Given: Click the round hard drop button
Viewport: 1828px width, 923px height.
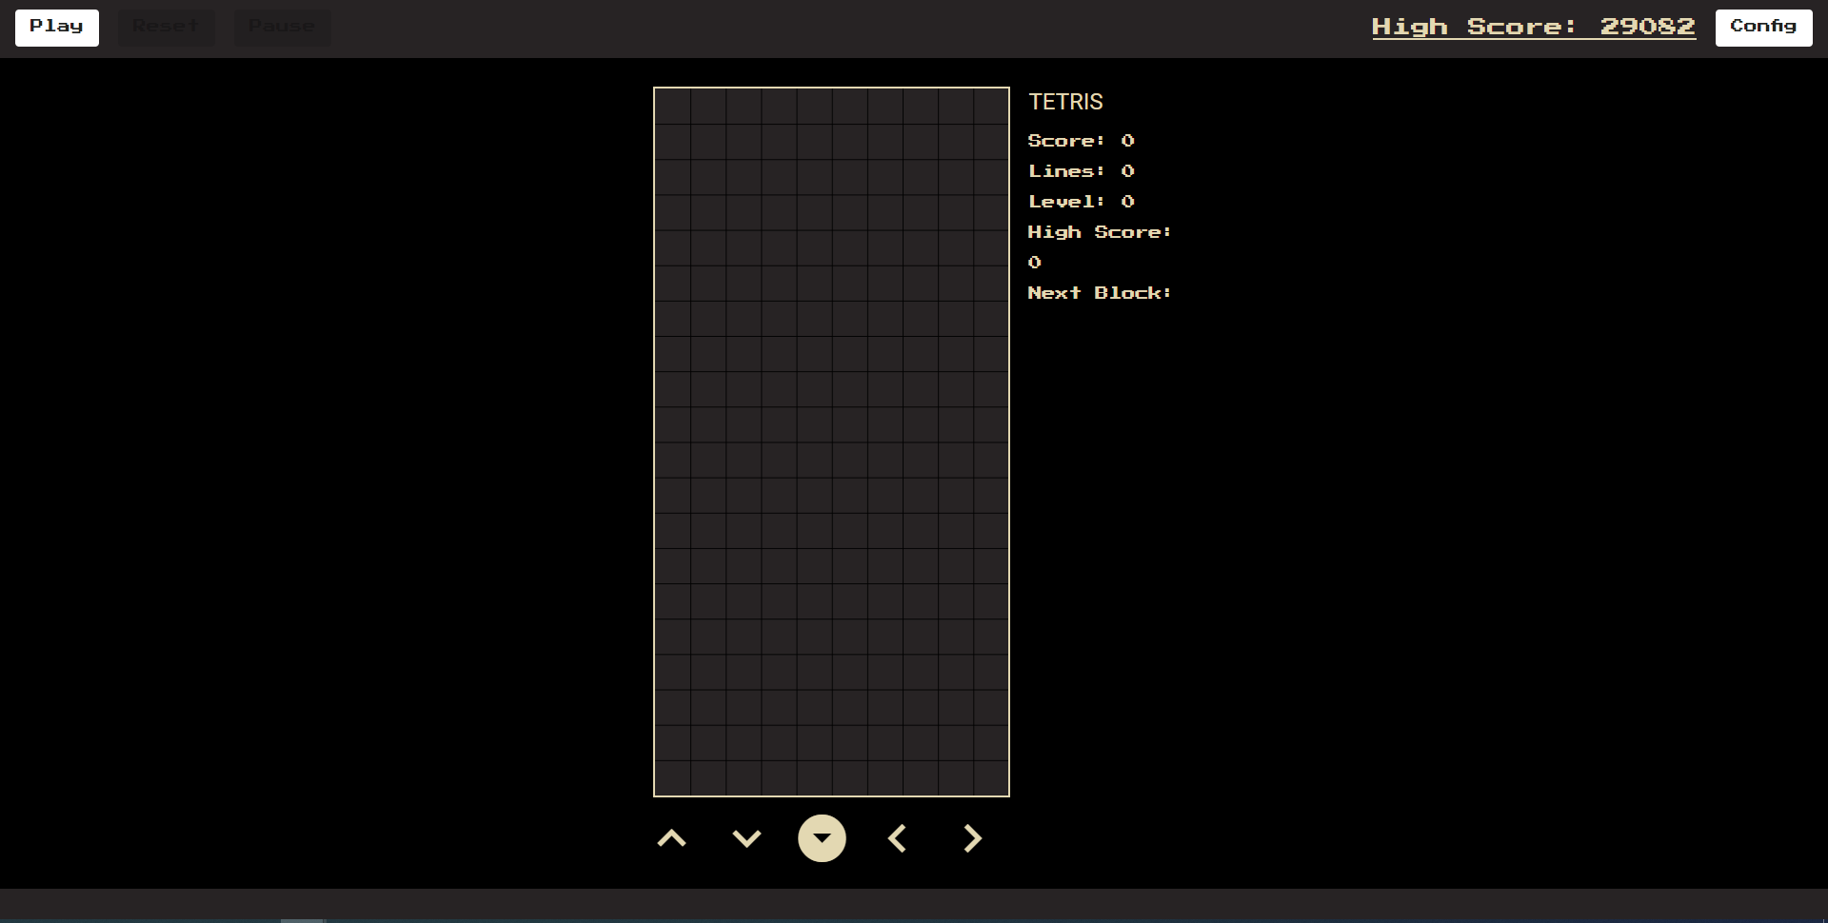Looking at the screenshot, I should tap(822, 838).
